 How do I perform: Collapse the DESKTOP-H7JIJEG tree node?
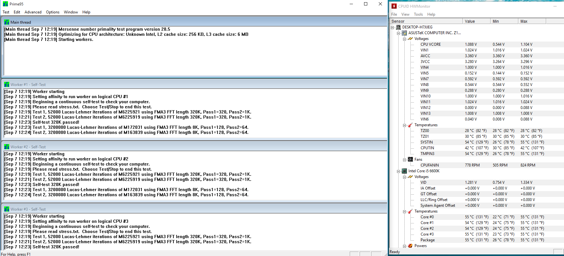pyautogui.click(x=393, y=27)
